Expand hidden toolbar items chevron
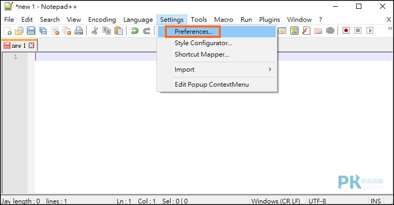394x205 pixels. tap(390, 29)
